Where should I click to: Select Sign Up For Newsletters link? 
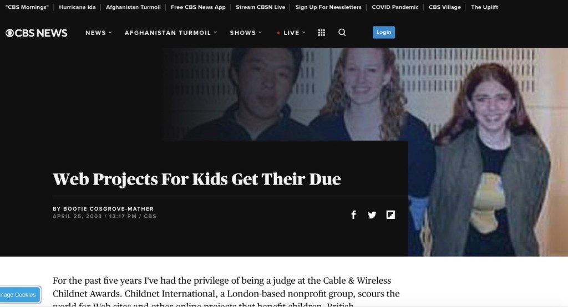coord(328,7)
